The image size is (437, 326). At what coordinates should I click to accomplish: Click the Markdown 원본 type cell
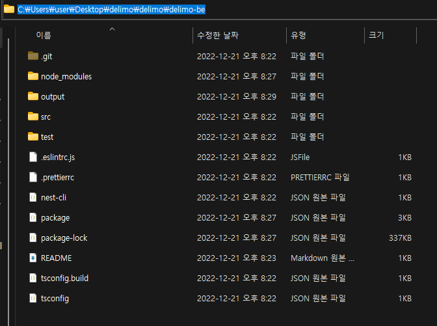(323, 258)
